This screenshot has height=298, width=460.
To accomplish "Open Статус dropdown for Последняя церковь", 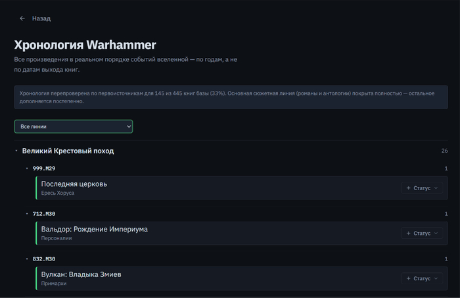I will 422,188.
